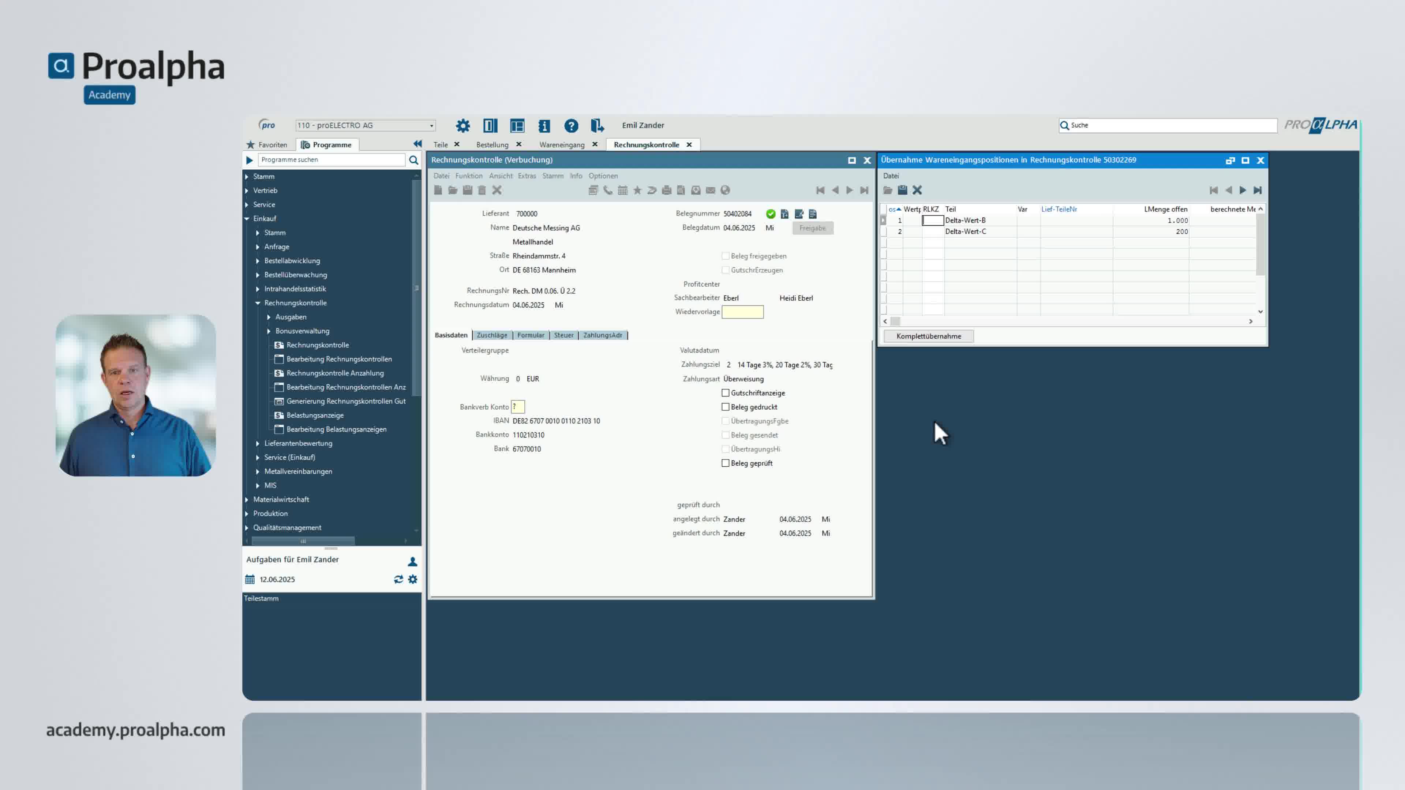
Task: Open the Funktion menu
Action: (x=468, y=176)
